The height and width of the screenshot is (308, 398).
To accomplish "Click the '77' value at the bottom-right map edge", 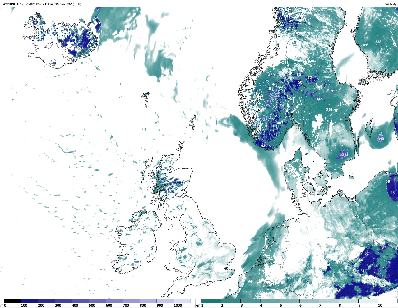I will tap(376, 293).
